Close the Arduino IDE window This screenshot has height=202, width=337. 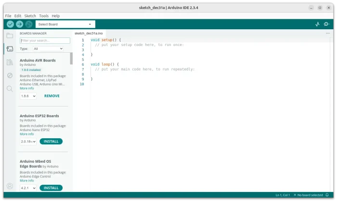coord(329,8)
